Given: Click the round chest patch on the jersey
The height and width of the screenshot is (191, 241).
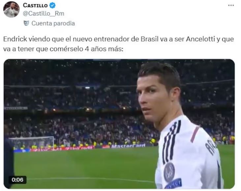Looking at the screenshot, I should click(169, 172).
